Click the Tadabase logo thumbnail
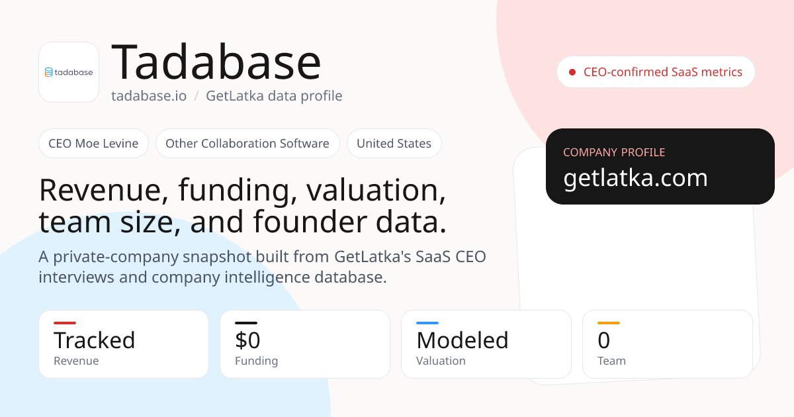This screenshot has height=417, width=794. click(69, 72)
